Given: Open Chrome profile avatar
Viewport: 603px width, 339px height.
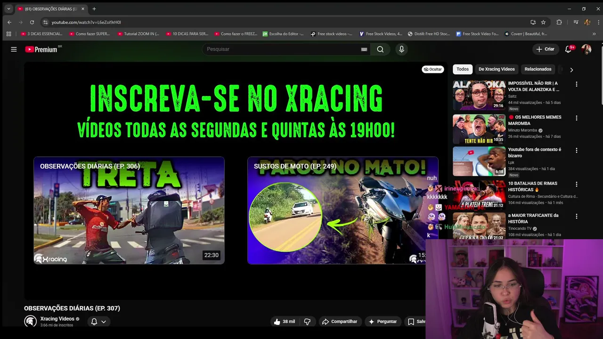Looking at the screenshot, I should click(x=587, y=22).
